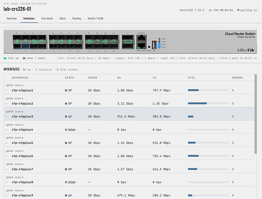
Task: Open the Interfaces tab
Action: tap(29, 18)
